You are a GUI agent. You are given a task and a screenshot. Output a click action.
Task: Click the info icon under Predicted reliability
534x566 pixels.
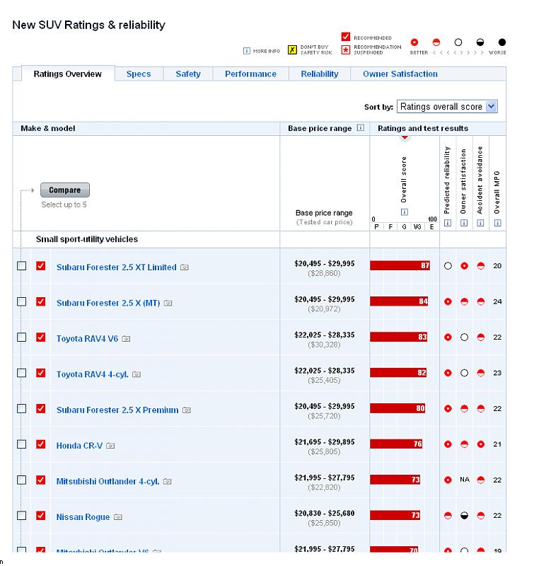(447, 223)
